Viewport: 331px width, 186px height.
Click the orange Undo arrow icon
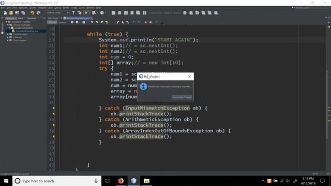32,13
